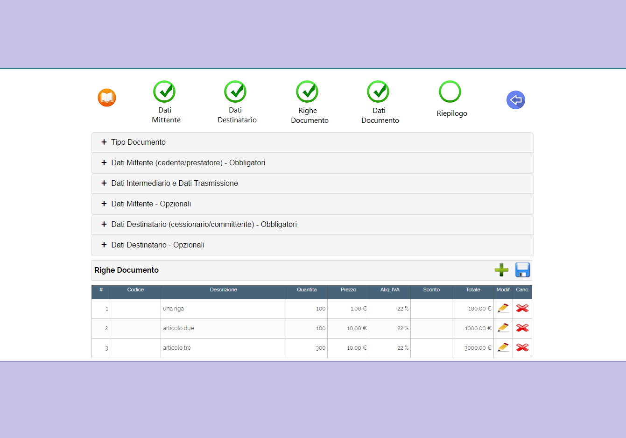Go to the Dati Documento step icon

click(378, 92)
